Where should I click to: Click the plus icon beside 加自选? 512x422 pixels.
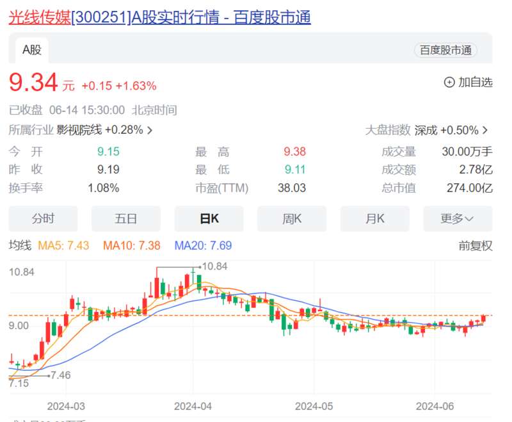click(449, 82)
